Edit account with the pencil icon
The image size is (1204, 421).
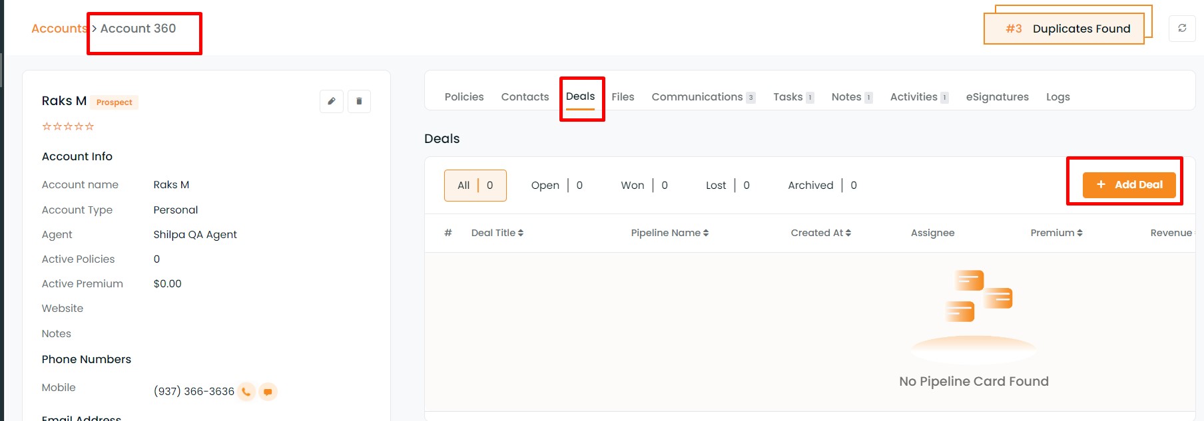332,101
